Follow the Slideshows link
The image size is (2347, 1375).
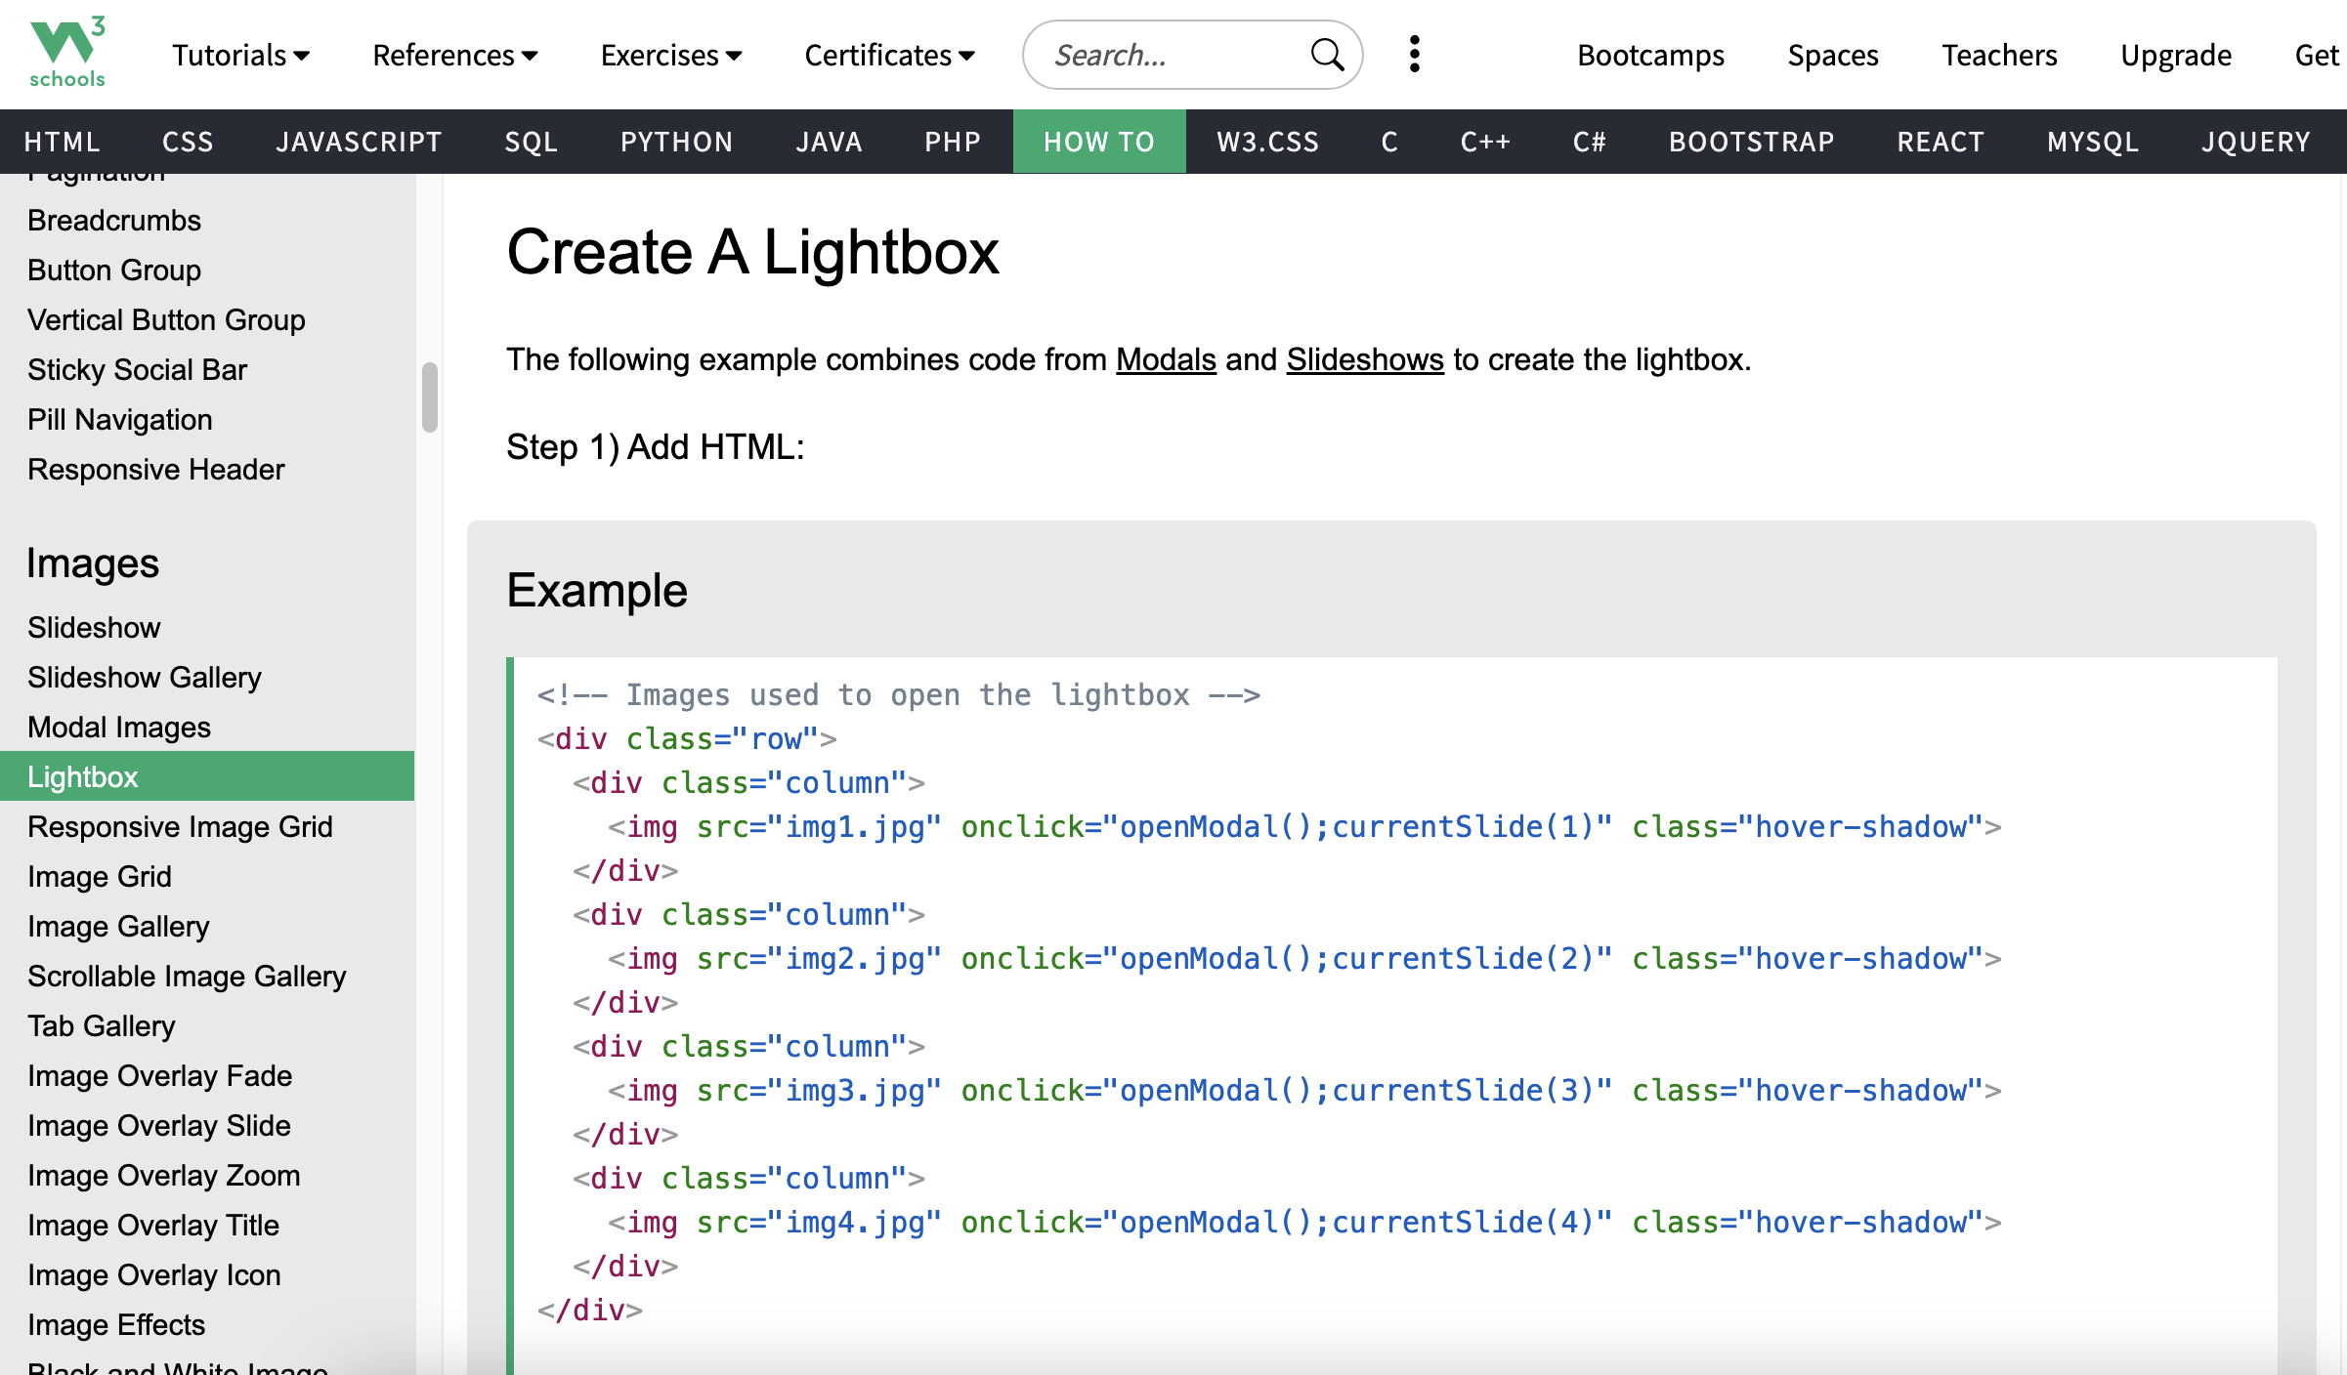[1364, 359]
